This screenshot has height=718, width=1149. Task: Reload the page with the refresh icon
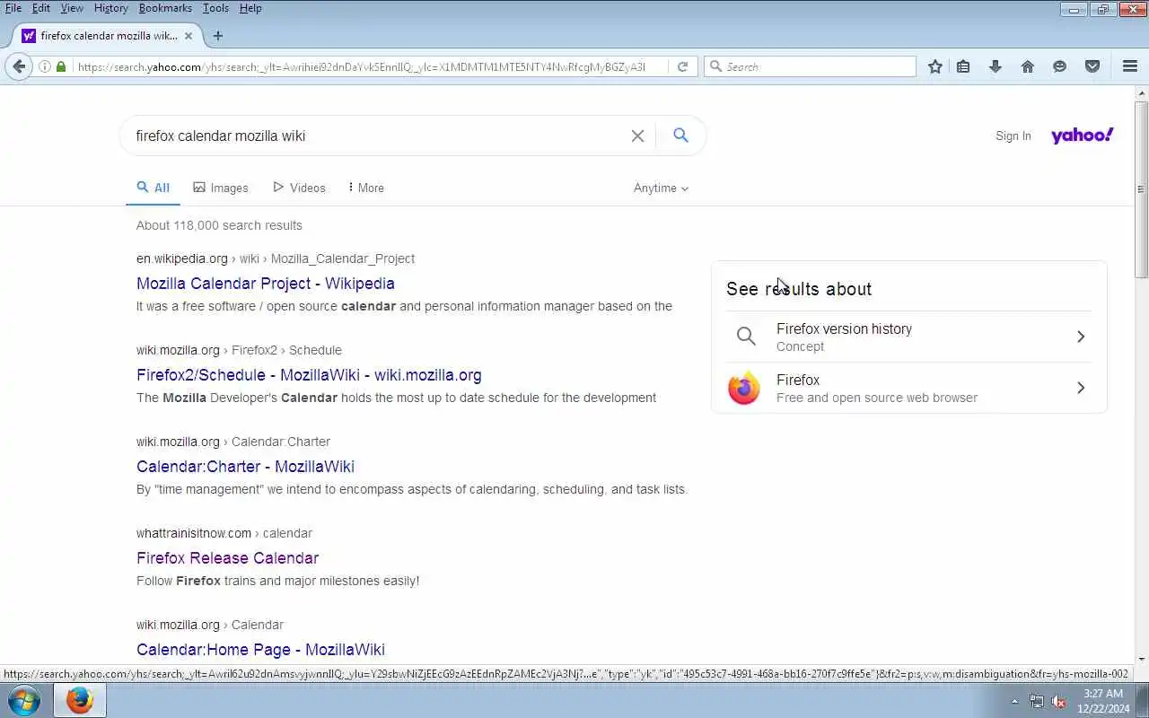coord(682,66)
